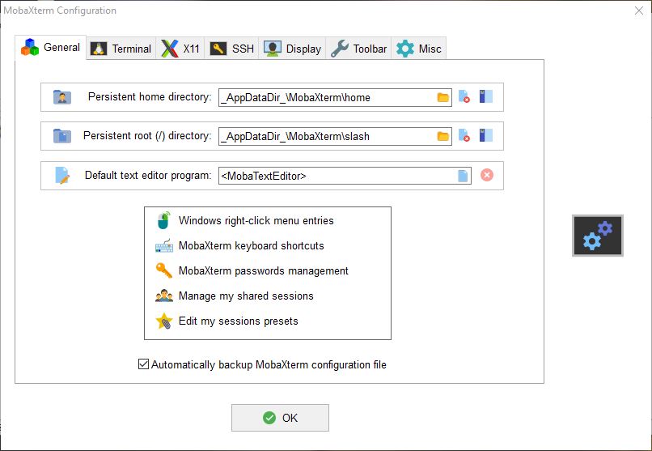Click the blue panel icon in root directory row
The width and height of the screenshot is (652, 451).
(485, 135)
